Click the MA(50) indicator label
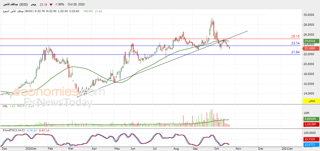 point(88,12)
